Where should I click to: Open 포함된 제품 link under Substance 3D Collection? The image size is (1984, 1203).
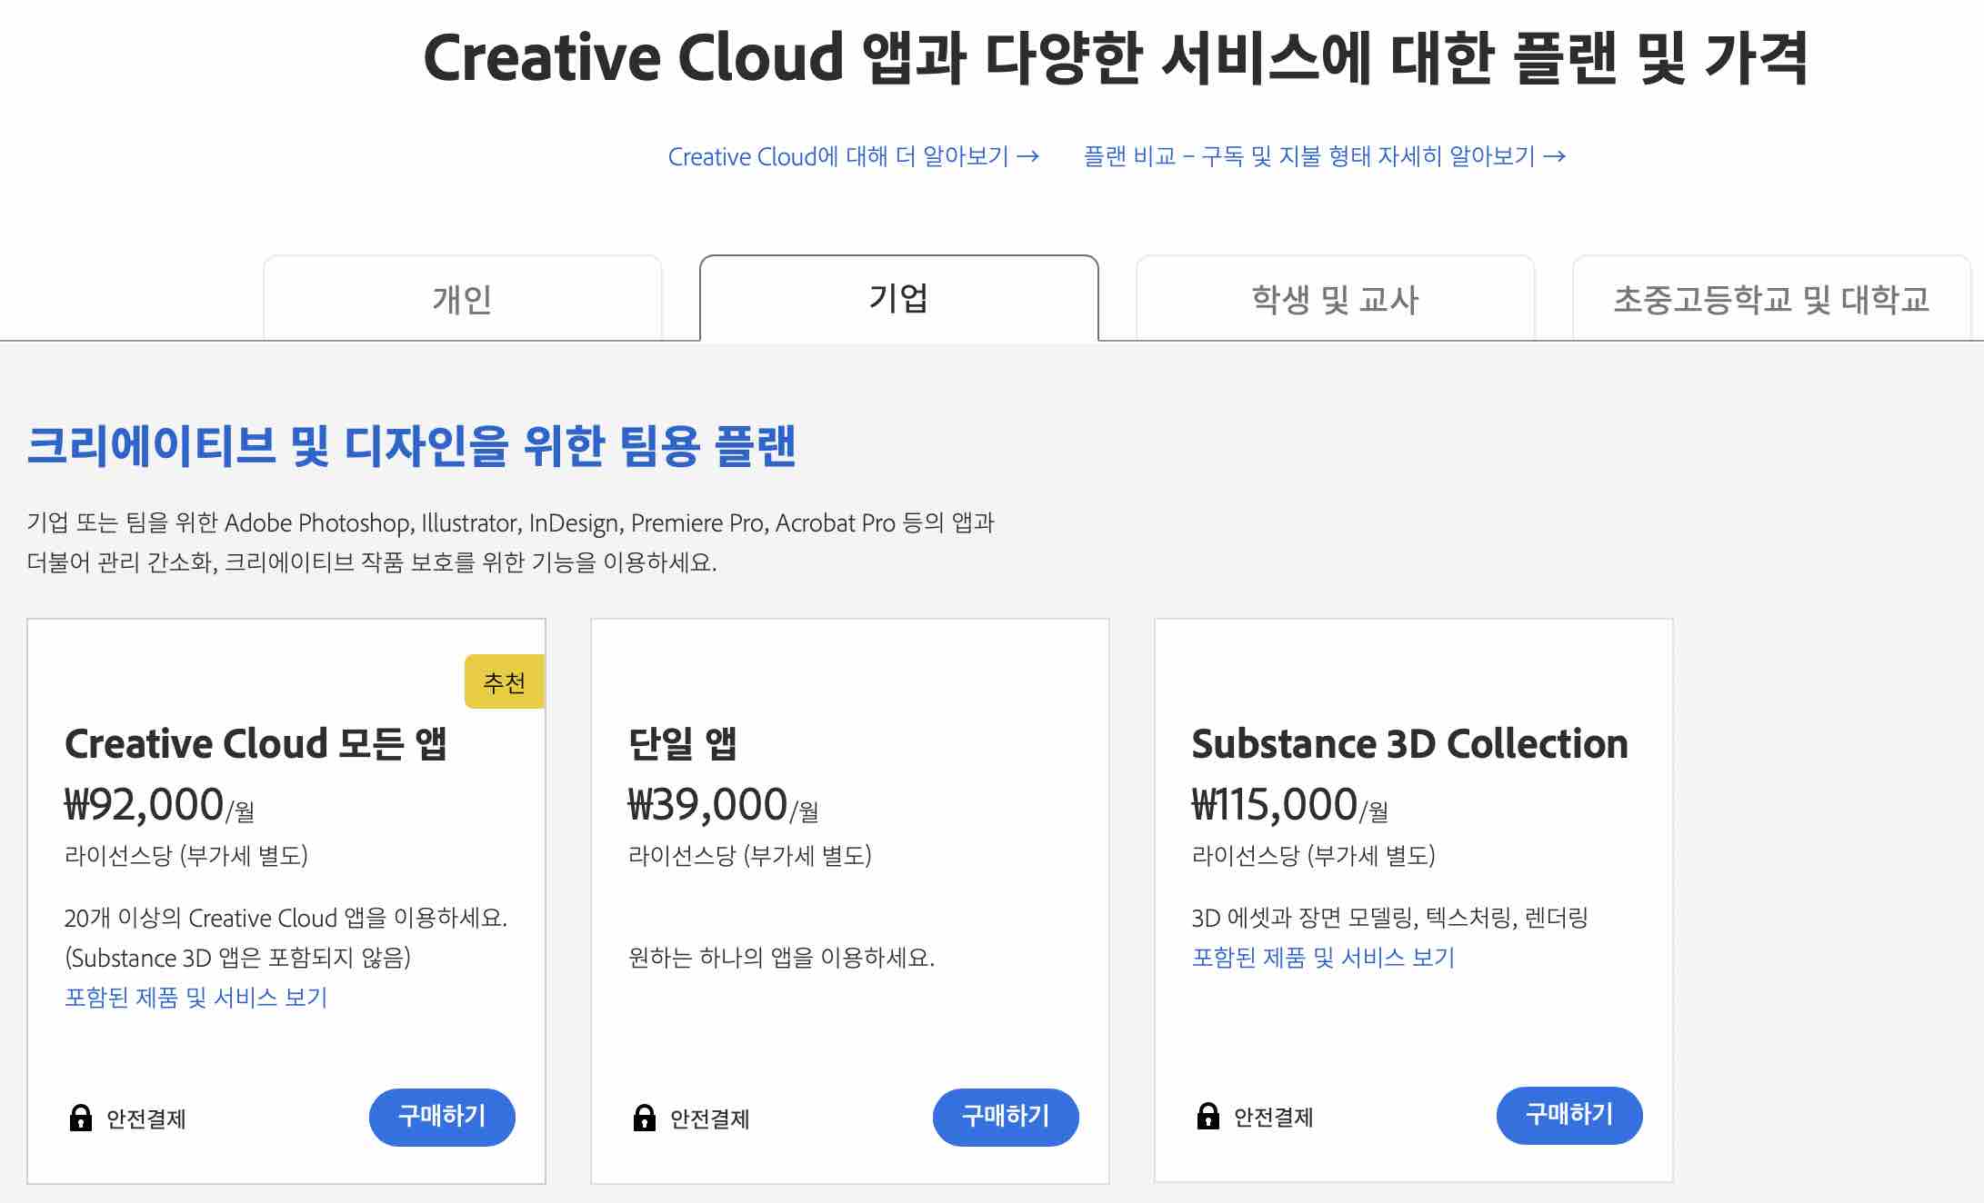point(1323,957)
